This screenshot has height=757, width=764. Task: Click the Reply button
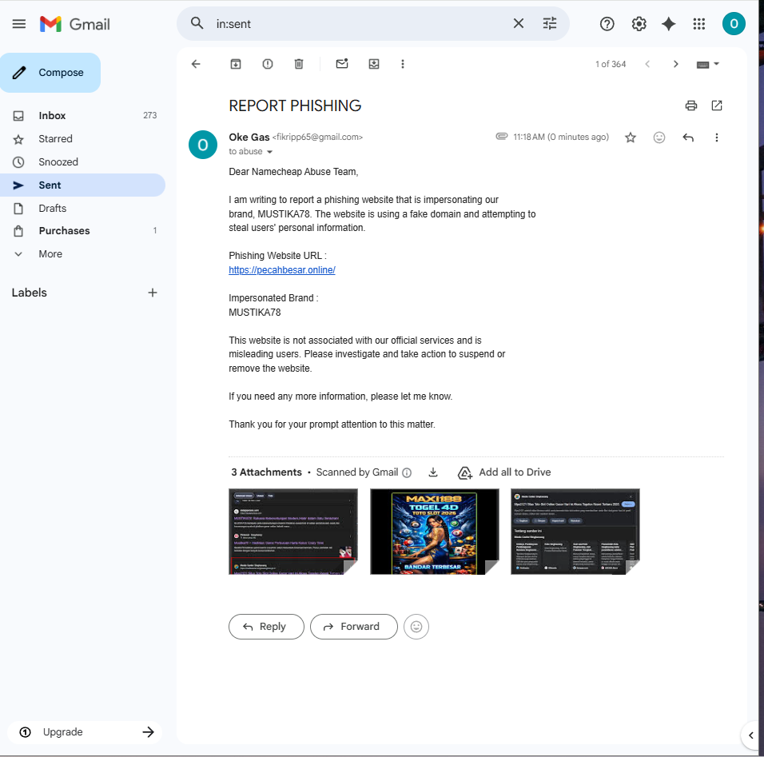coord(266,627)
